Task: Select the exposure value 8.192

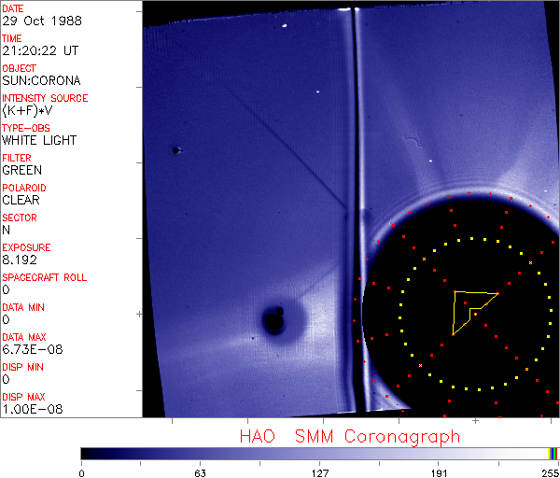Action: click(x=20, y=260)
